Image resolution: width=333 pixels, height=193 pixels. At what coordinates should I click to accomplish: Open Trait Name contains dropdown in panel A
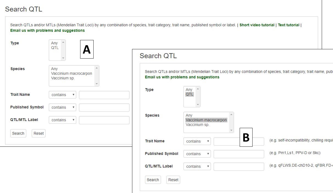point(63,95)
